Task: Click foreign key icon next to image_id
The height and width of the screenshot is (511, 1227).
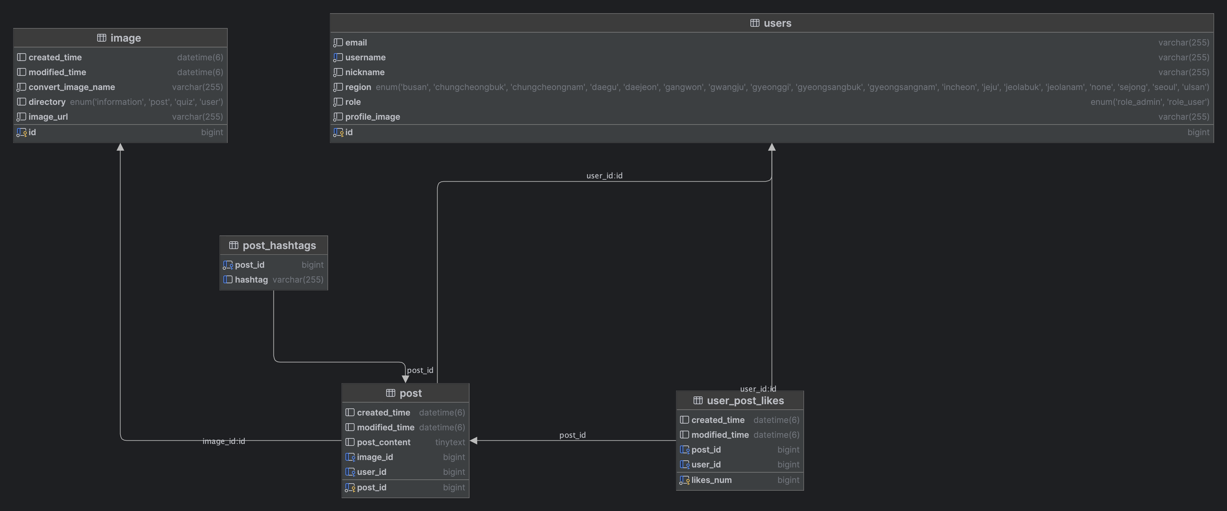Action: click(350, 457)
